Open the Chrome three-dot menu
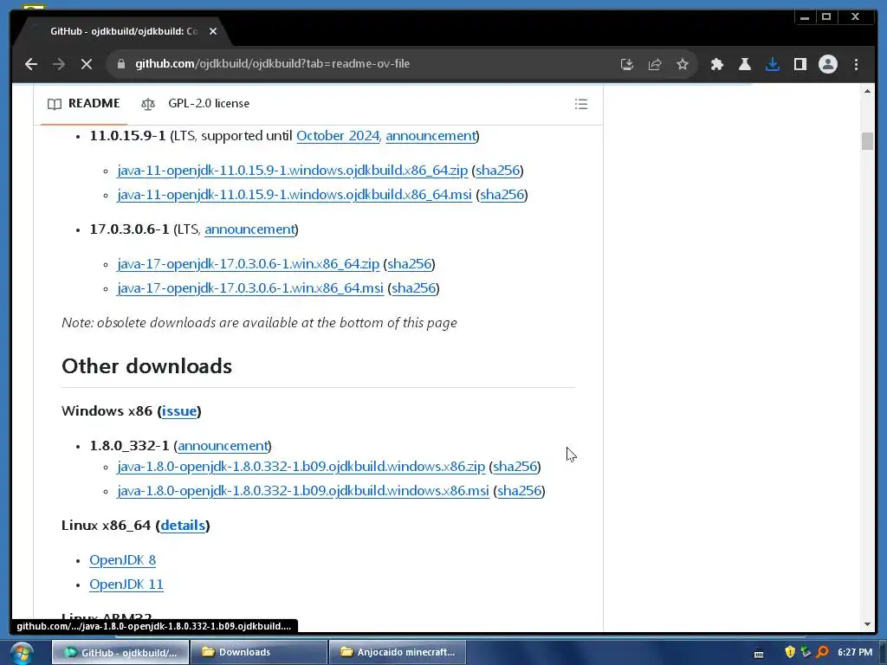 click(856, 64)
